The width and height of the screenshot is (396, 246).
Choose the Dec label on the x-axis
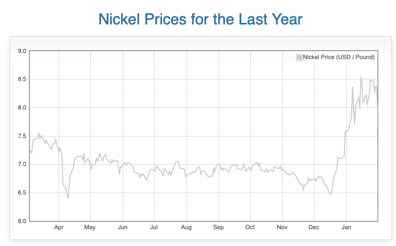pos(313,227)
